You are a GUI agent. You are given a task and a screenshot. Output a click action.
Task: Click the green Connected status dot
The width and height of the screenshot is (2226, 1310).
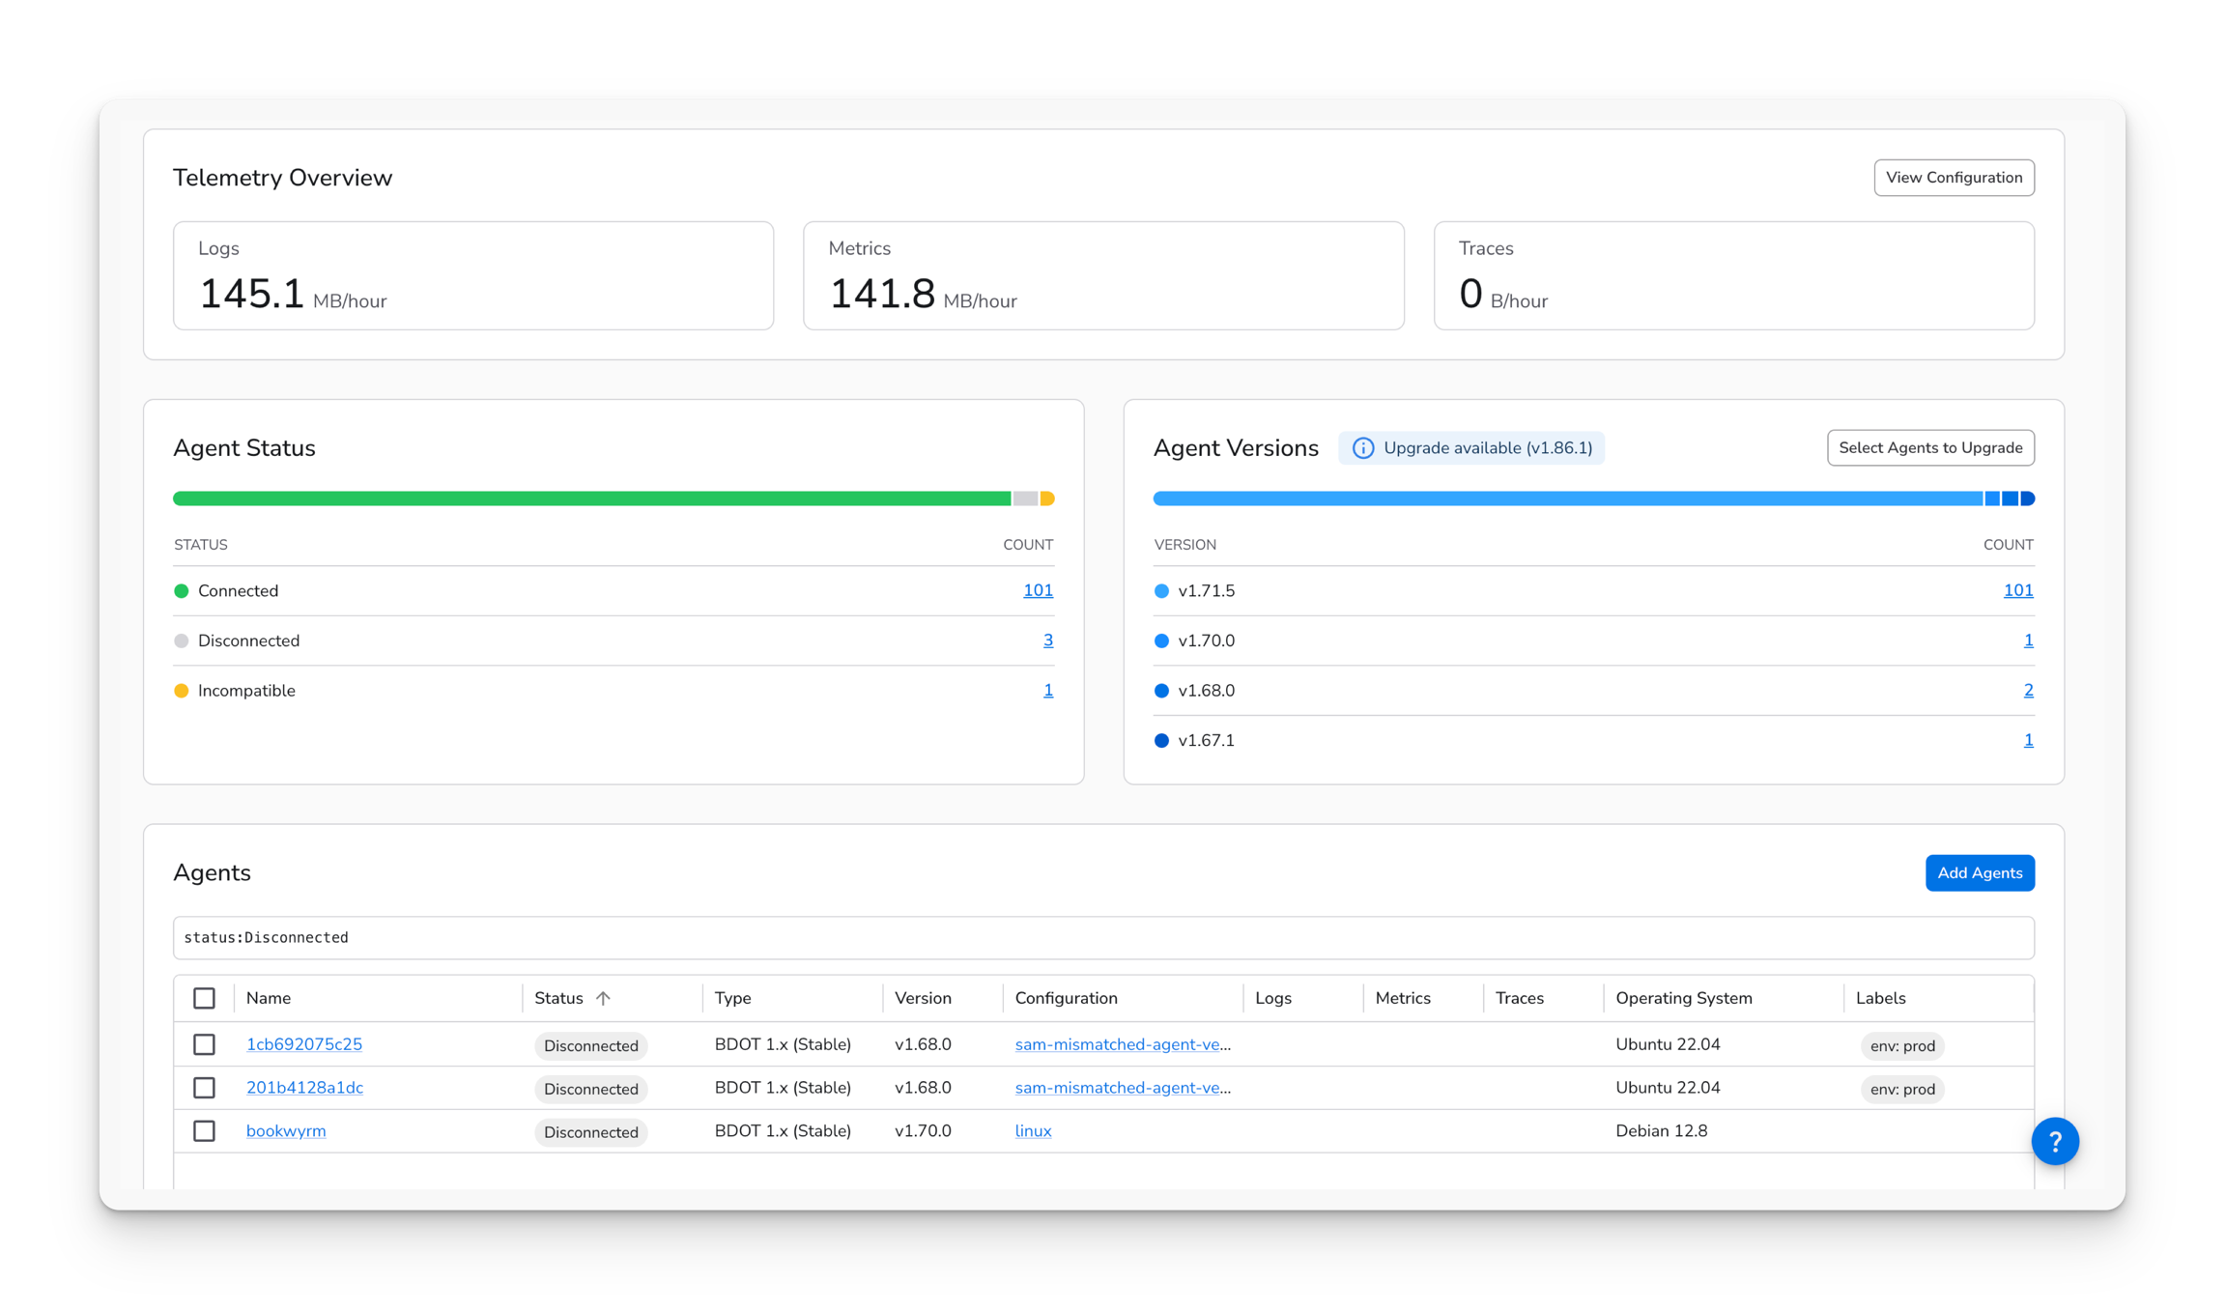181,591
